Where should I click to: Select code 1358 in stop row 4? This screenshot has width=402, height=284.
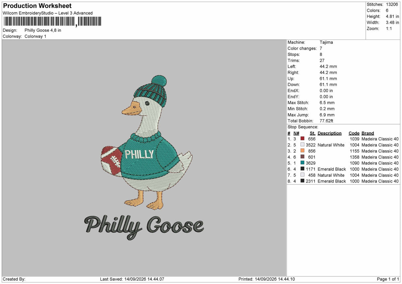point(354,157)
